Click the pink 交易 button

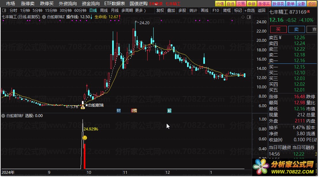(241, 4)
